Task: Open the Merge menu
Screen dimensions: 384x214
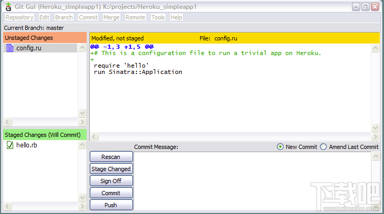Action: (x=111, y=17)
